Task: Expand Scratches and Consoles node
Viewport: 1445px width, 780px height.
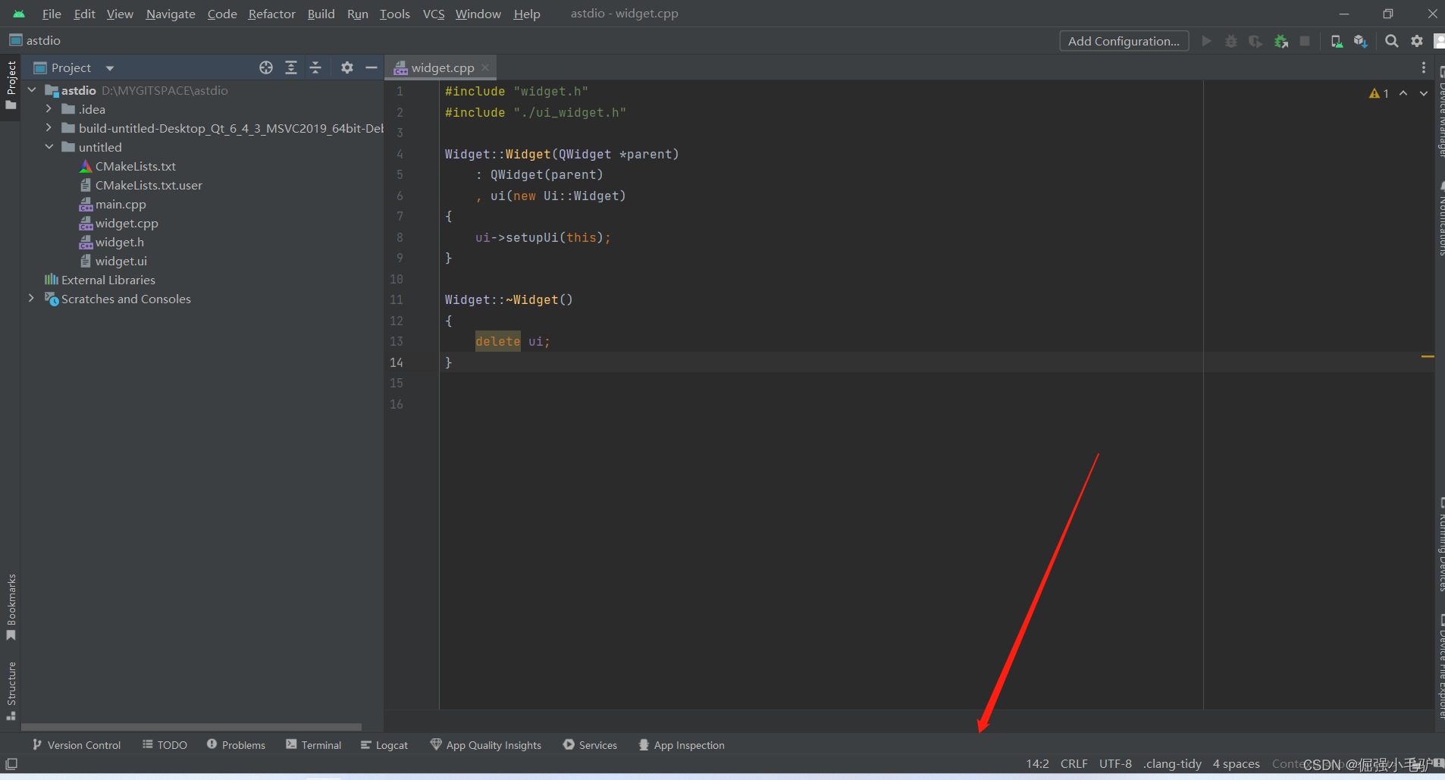Action: [x=32, y=299]
